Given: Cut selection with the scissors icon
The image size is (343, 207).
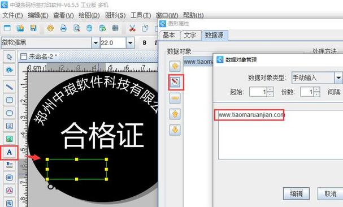Looking at the screenshot, I should [132, 28].
